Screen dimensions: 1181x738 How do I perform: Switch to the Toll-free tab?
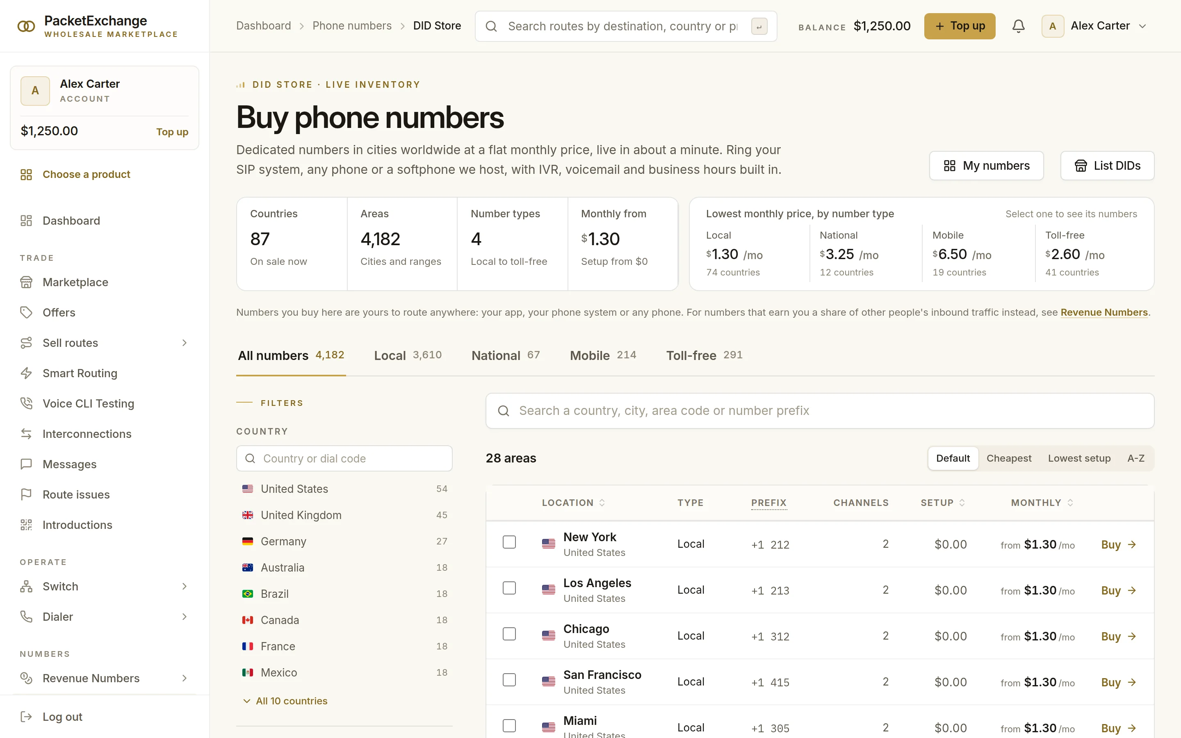click(704, 355)
